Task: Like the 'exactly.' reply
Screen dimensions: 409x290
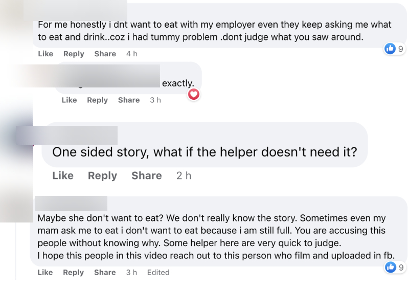Action: (70, 100)
